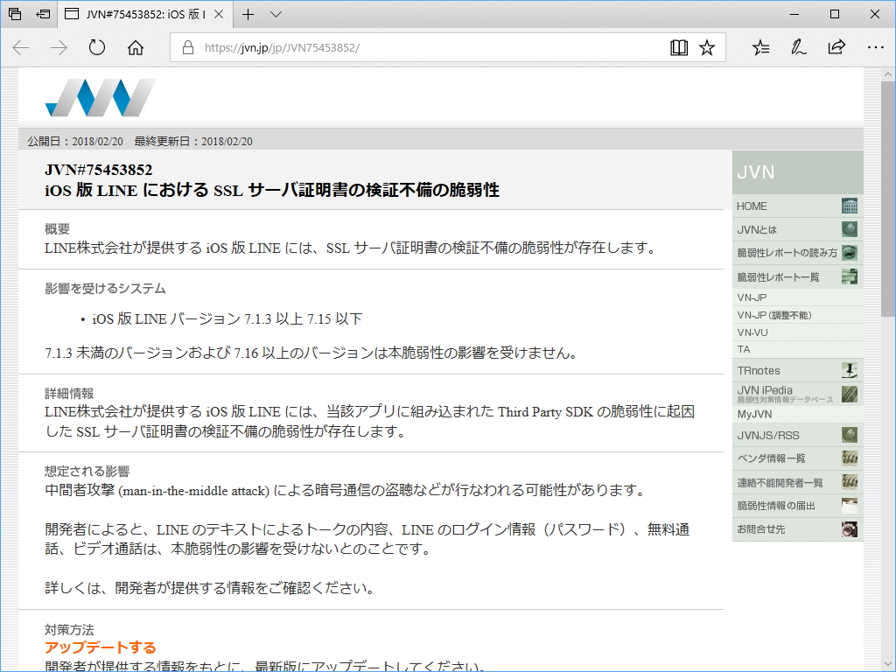Click the TRnotes pushpin icon

[x=848, y=370]
